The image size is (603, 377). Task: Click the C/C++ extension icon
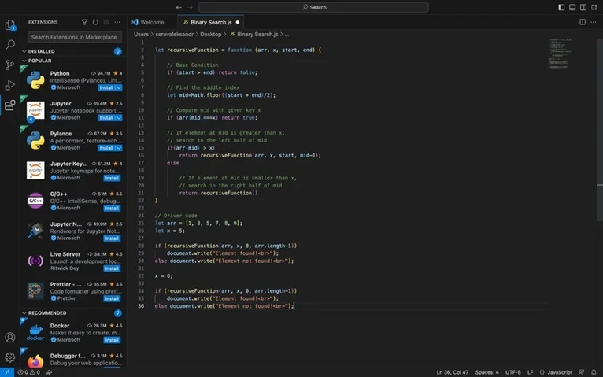pyautogui.click(x=35, y=201)
